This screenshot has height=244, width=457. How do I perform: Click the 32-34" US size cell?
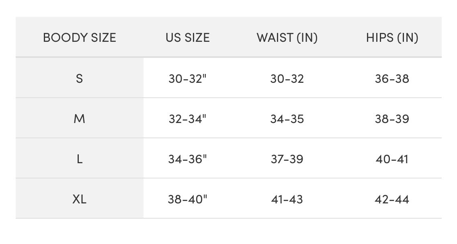[x=187, y=119]
